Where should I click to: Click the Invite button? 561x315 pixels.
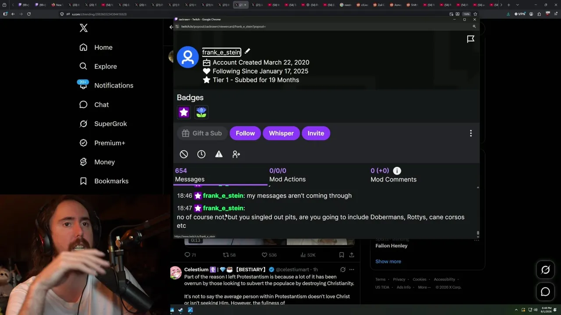point(316,133)
